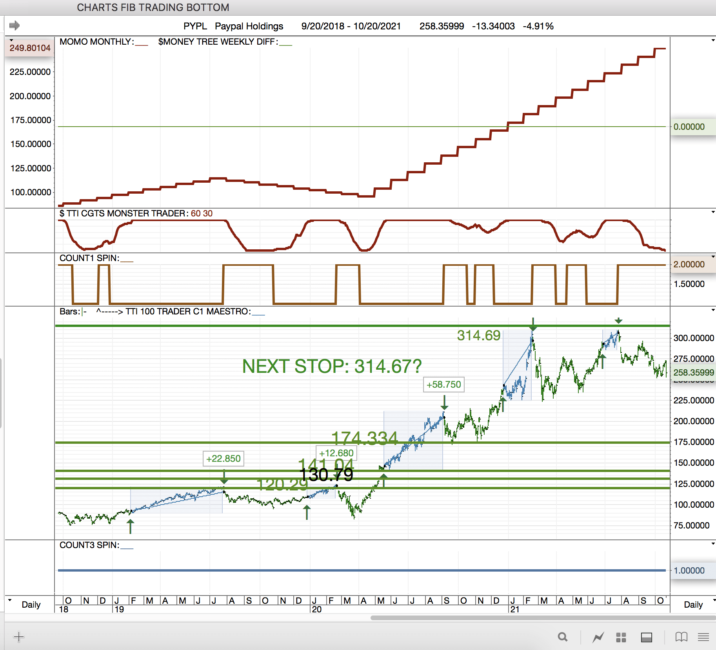This screenshot has height=650, width=716.
Task: Click the 300.00000 price axis value
Action: [x=694, y=338]
